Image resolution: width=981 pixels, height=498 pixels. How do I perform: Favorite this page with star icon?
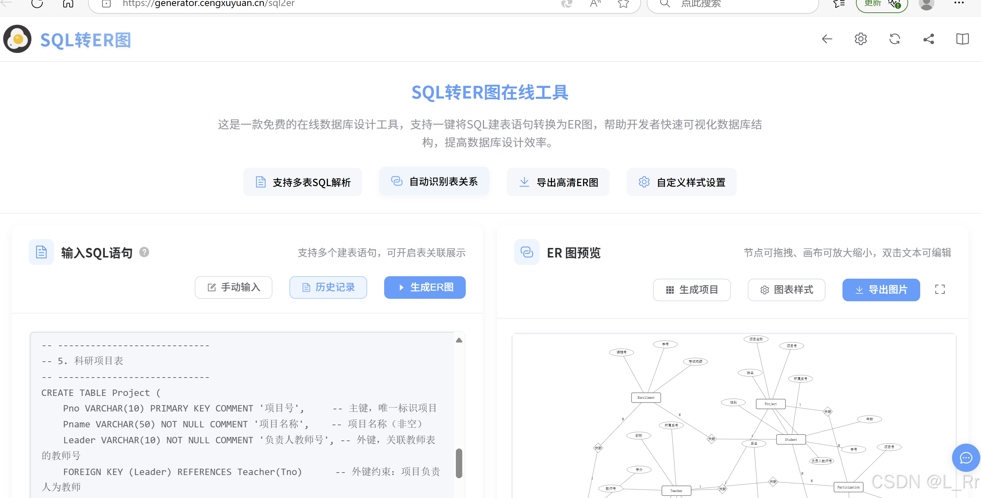(x=623, y=4)
